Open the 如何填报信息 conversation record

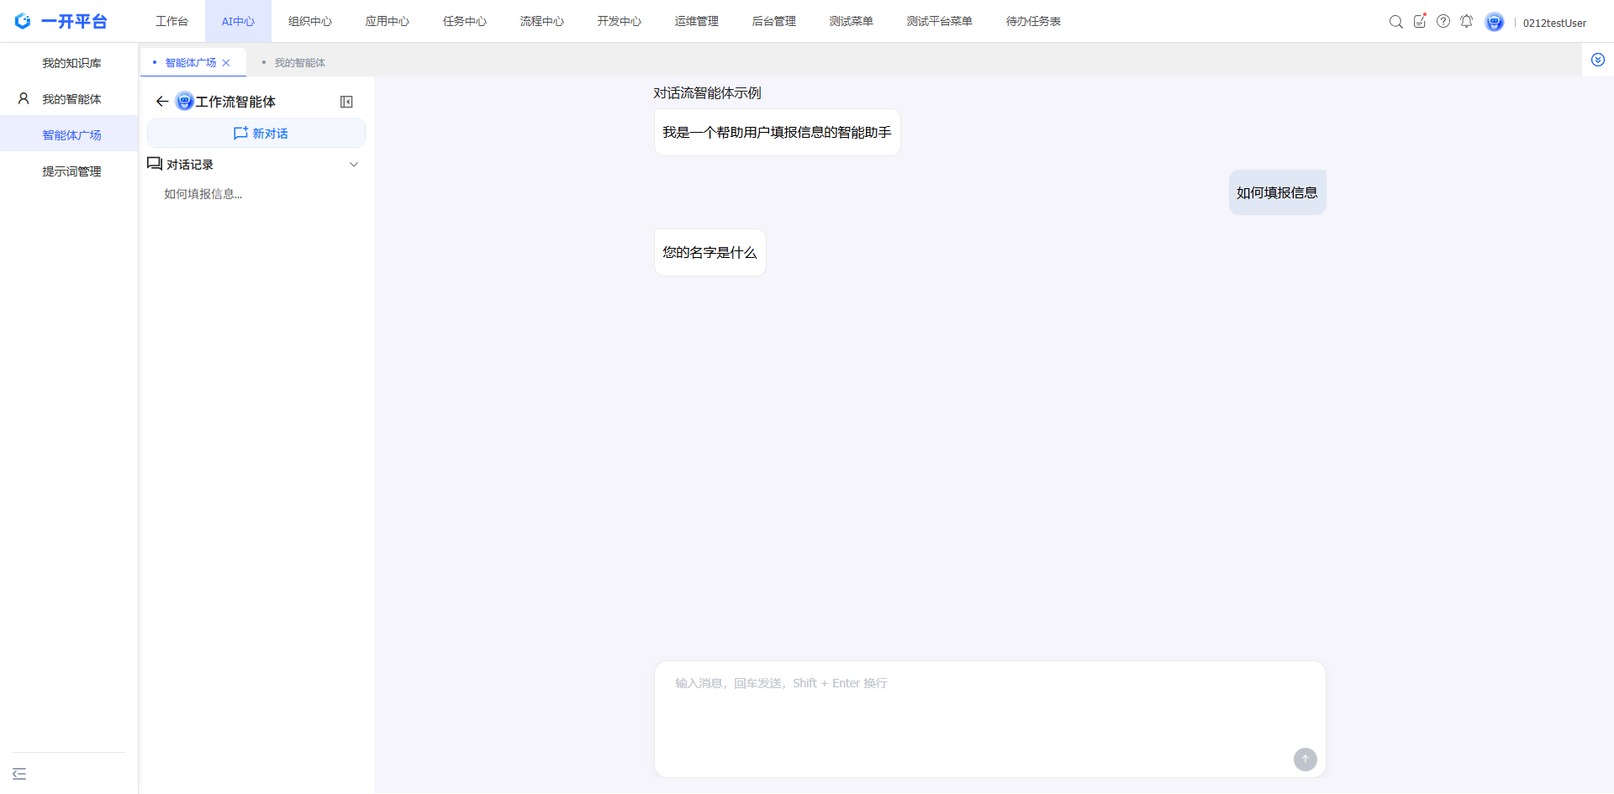pos(203,194)
